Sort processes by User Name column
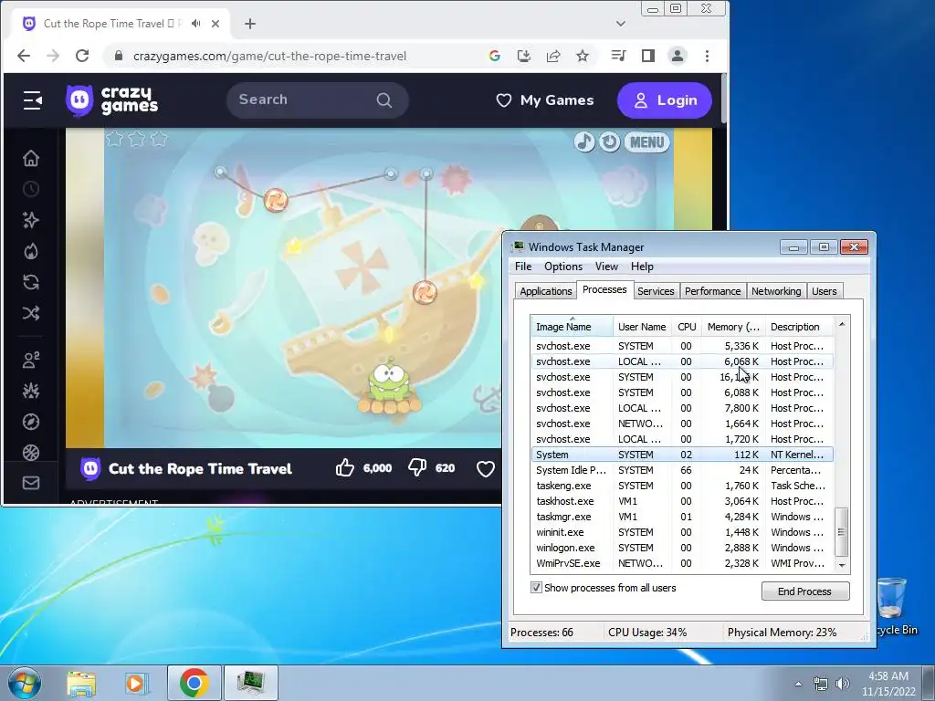 point(642,327)
